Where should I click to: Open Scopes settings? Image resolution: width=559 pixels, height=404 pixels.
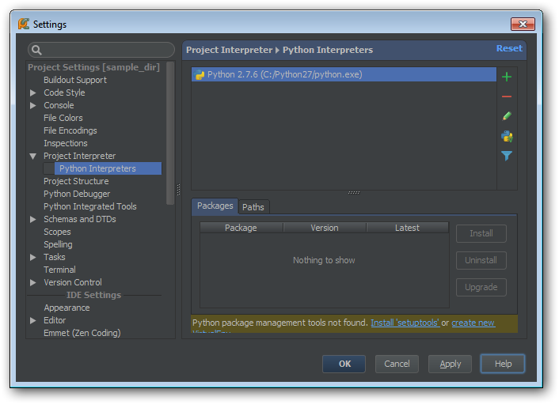[57, 232]
